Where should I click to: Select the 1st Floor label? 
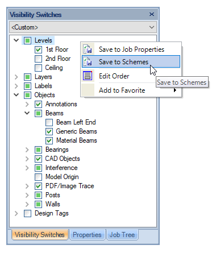pyautogui.click(x=57, y=49)
